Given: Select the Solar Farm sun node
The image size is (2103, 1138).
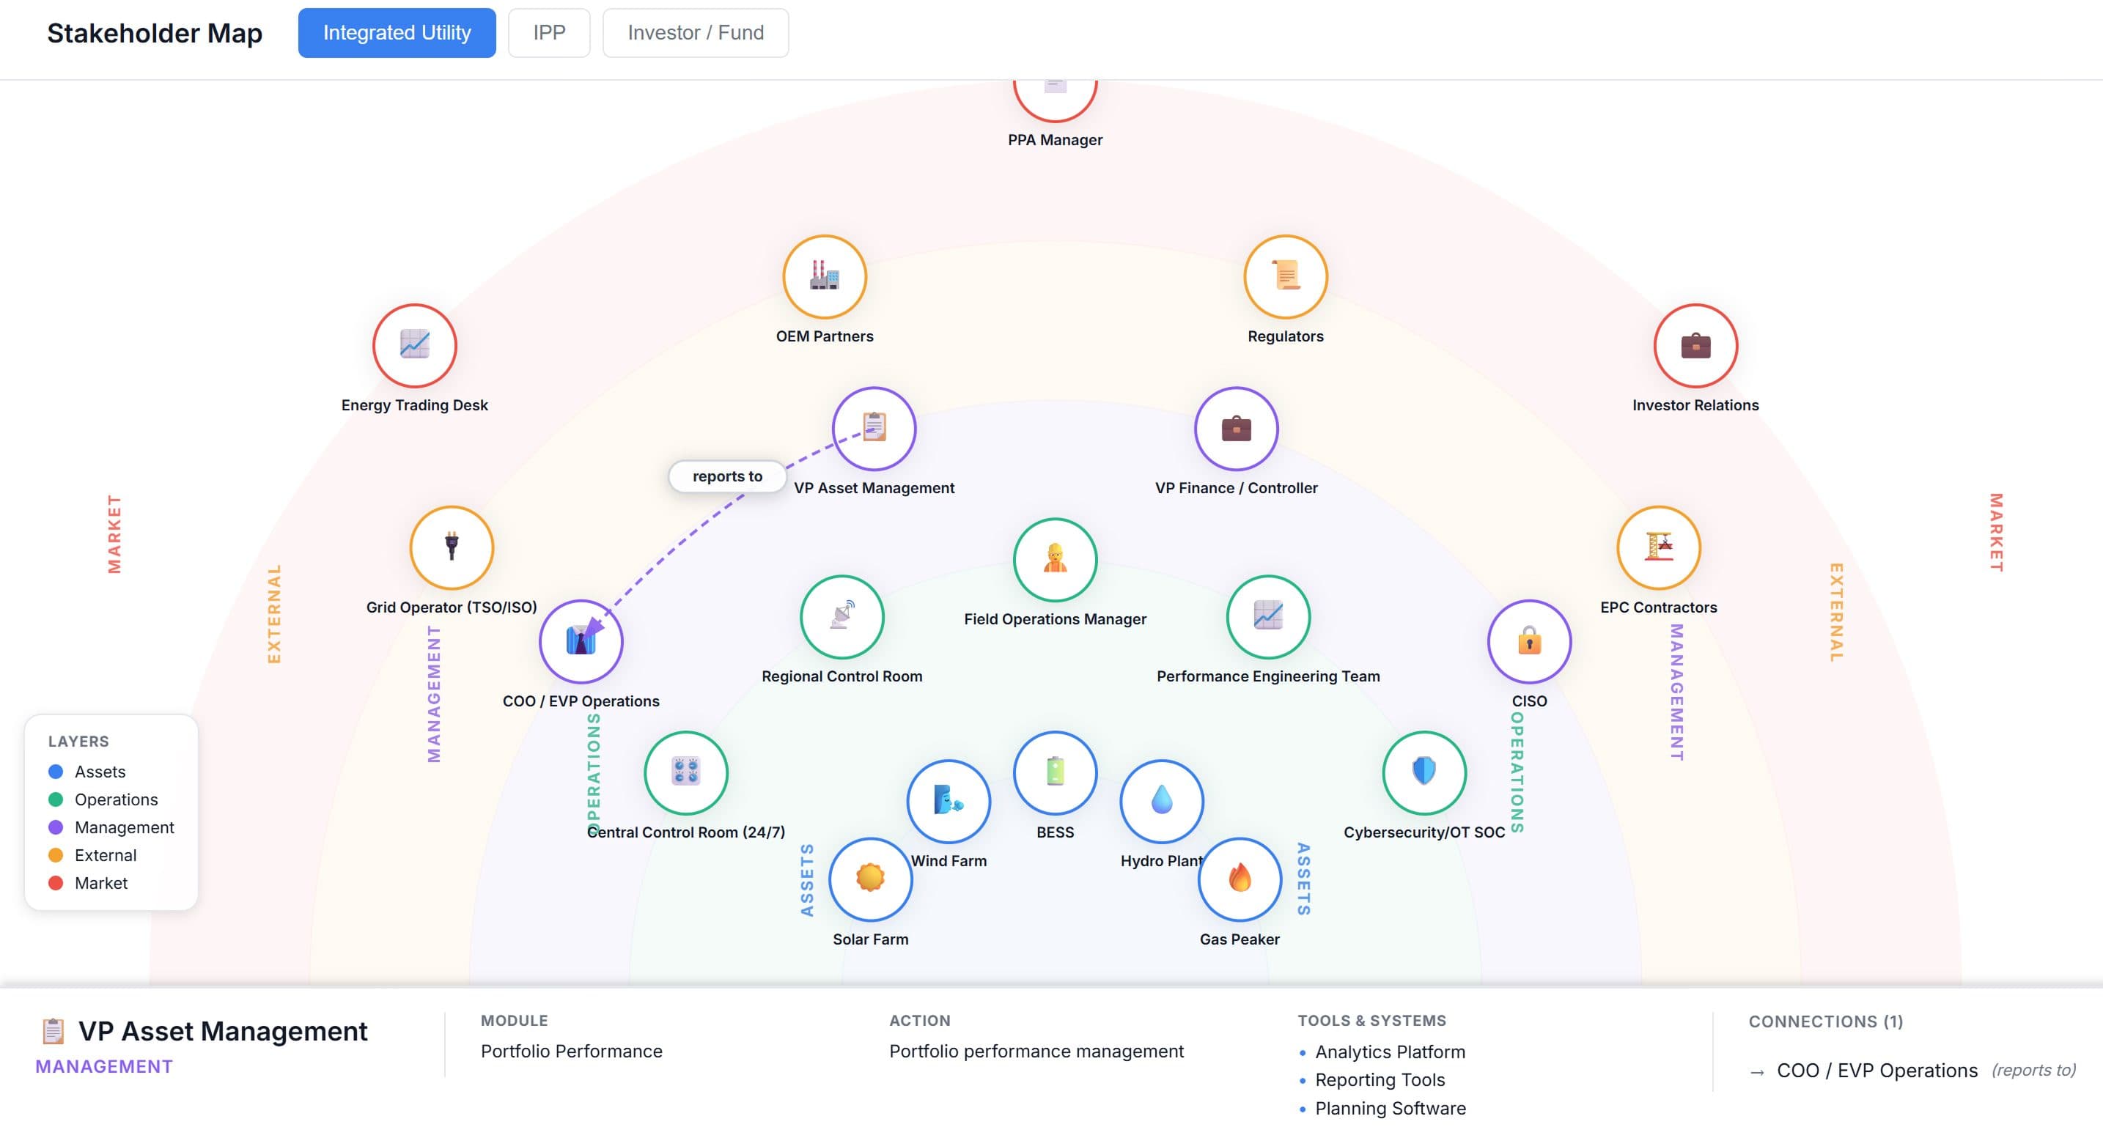Looking at the screenshot, I should click(x=870, y=880).
